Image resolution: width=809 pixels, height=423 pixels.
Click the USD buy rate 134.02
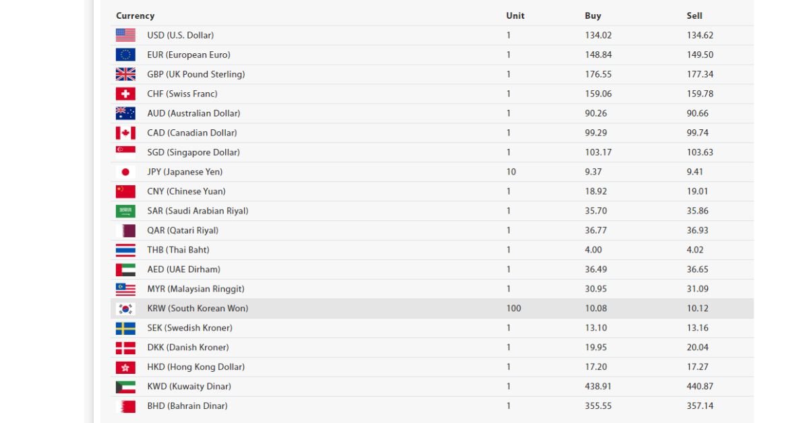(x=598, y=35)
